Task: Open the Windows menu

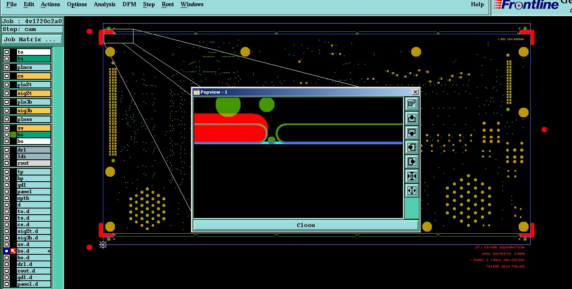Action: [x=192, y=5]
